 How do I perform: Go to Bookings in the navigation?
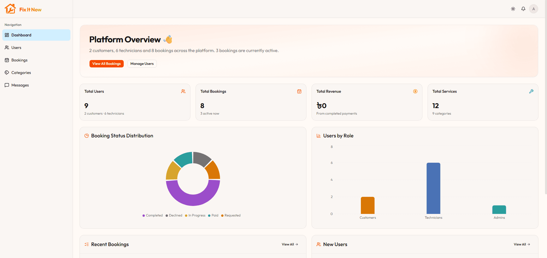36,60
